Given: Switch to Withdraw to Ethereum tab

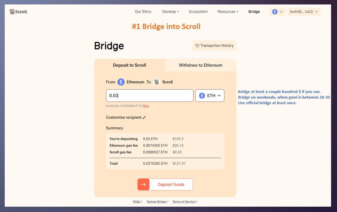Looking at the screenshot, I should pos(200,65).
